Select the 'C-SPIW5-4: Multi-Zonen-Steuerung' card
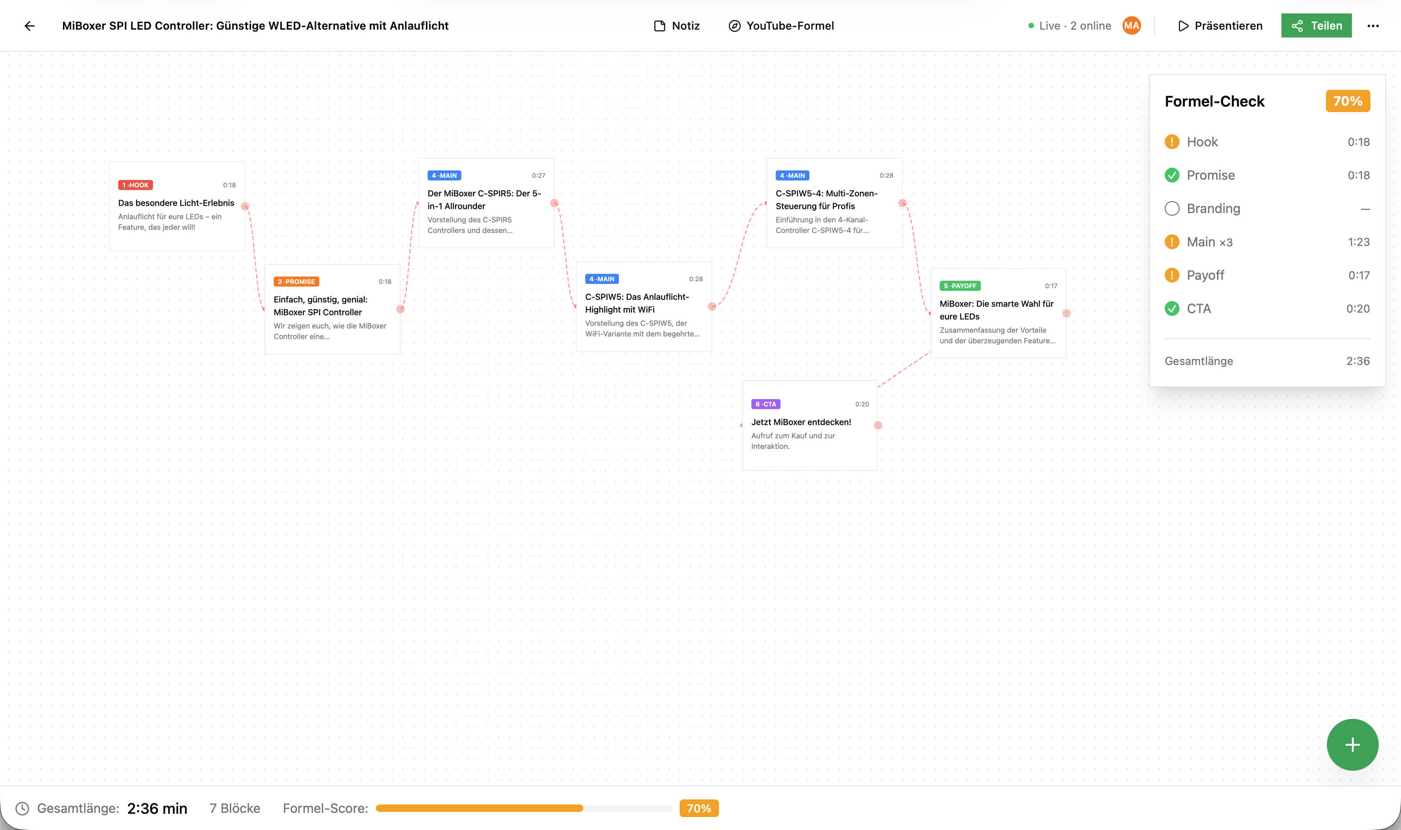 834,202
